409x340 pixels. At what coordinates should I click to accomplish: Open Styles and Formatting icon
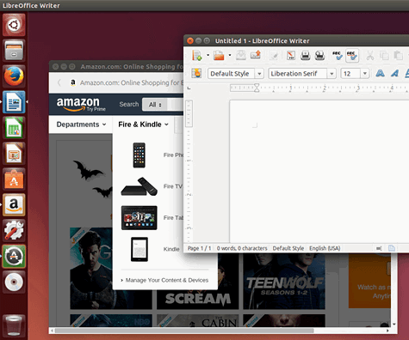pos(196,74)
